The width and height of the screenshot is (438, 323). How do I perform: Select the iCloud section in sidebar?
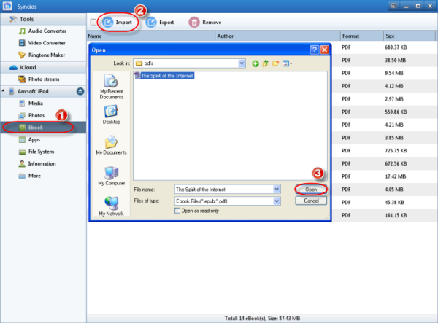[x=43, y=67]
